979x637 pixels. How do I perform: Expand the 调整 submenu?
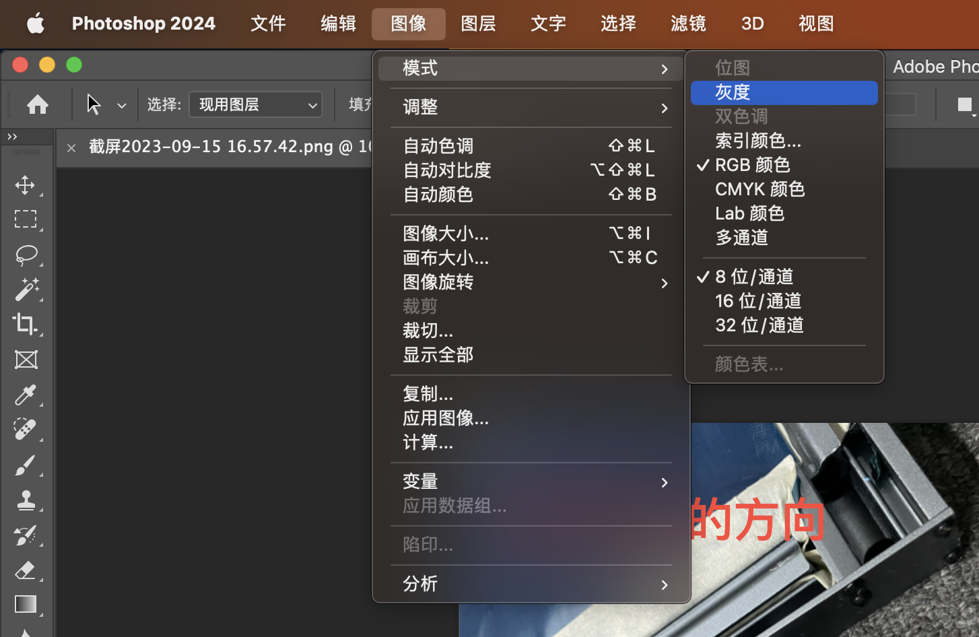pyautogui.click(x=531, y=107)
